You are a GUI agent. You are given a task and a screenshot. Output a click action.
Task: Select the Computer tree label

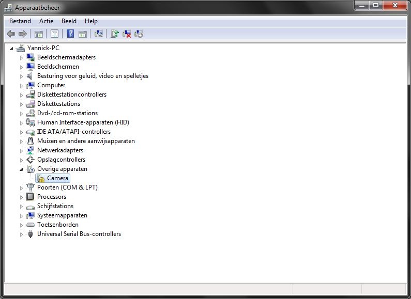tap(51, 85)
